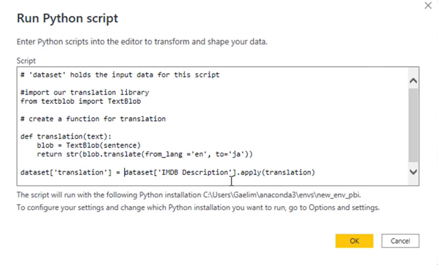The width and height of the screenshot is (438, 265).
Task: Click the 'blob = TextBlob(sentence)' line
Action: 89,145
